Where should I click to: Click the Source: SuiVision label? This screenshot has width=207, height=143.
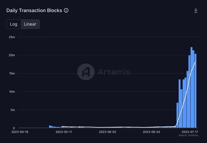tap(188, 136)
